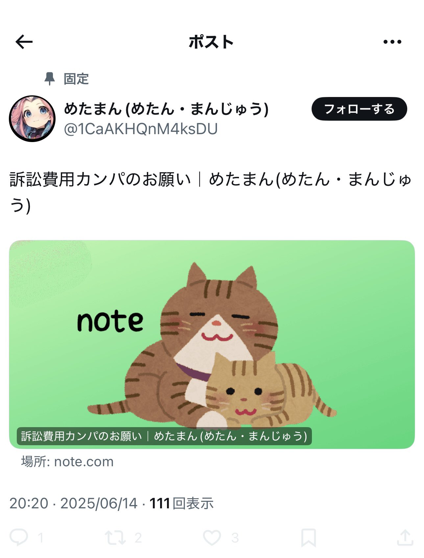This screenshot has width=424, height=558.
Task: Open the anime girl profile avatar
Action: (x=32, y=119)
